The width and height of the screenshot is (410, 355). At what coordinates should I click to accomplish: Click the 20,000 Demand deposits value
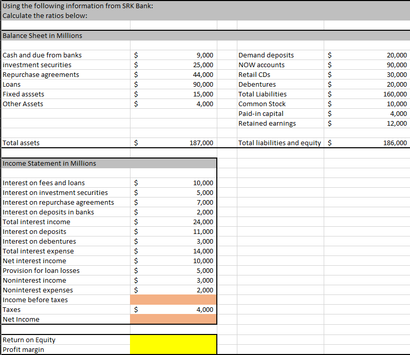(367, 55)
